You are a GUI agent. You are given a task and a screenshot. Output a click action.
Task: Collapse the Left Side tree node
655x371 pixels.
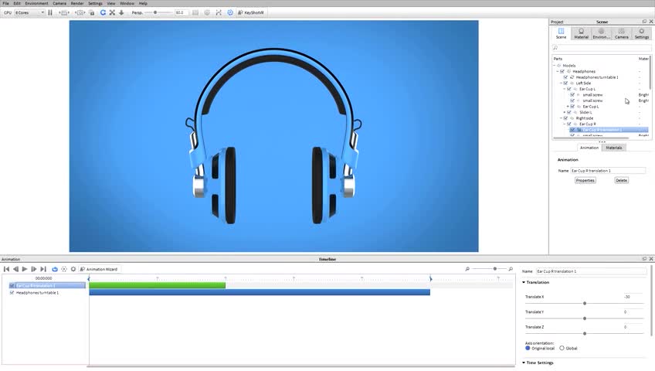[x=561, y=83]
